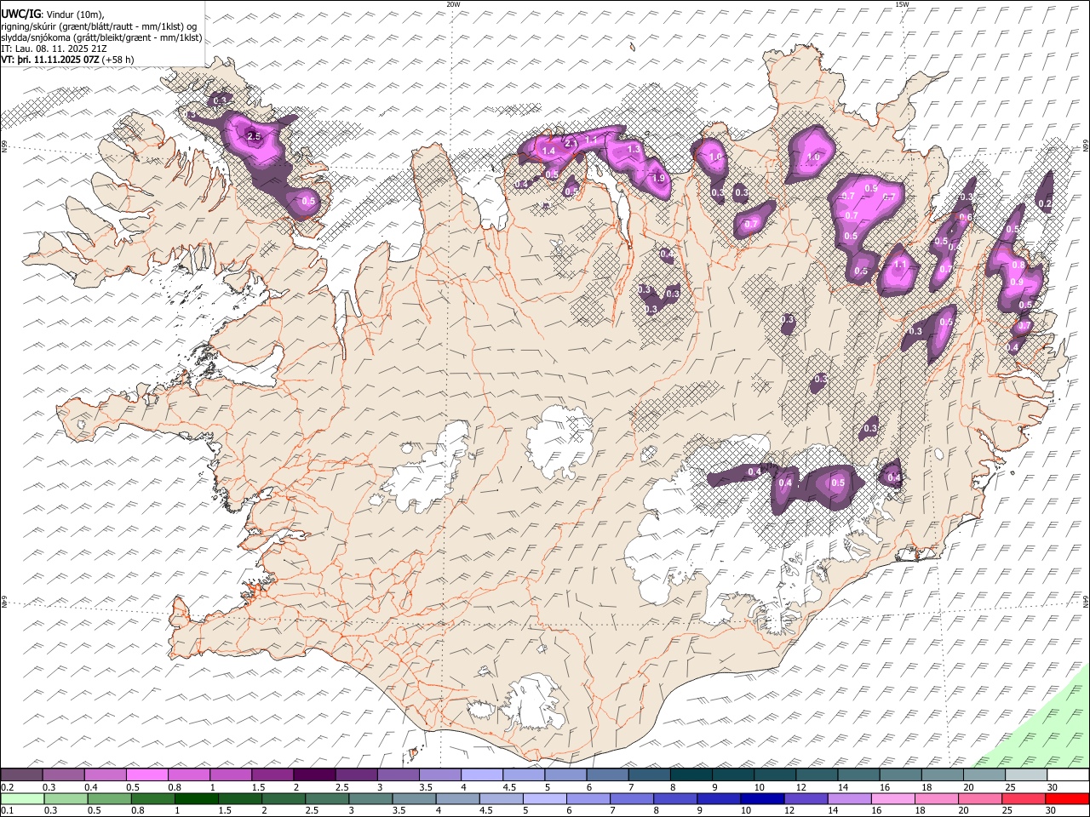The height and width of the screenshot is (817, 1090).
Task: Click bottom-row swatch between 25 and 30
Action: (1024, 798)
